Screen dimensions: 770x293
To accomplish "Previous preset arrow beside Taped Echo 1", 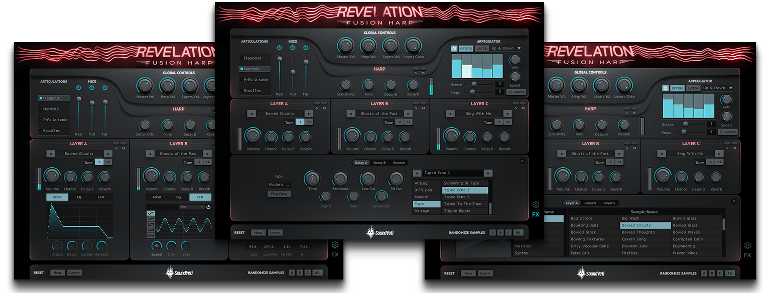I will 417,173.
